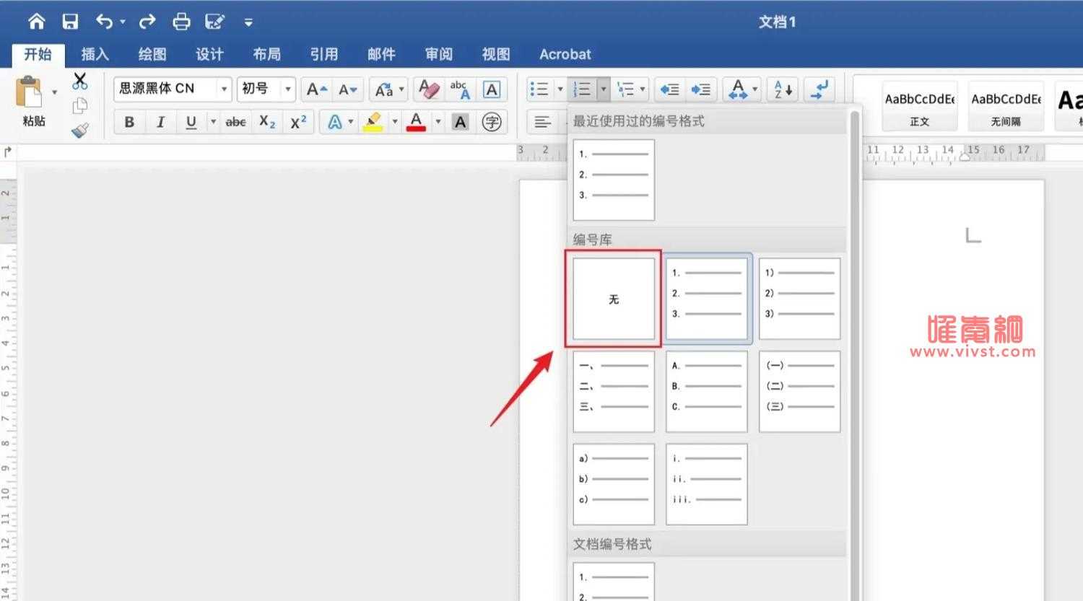Activate the Format Painter brush

pyautogui.click(x=79, y=131)
